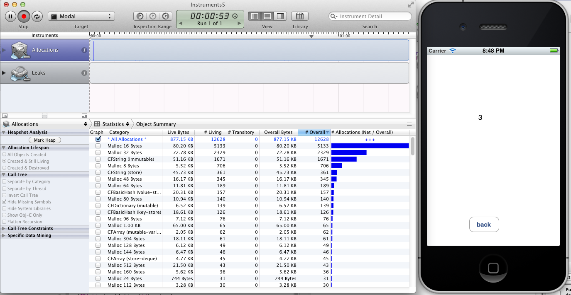Select the Malloc 32 Bytes row

pyautogui.click(x=250, y=152)
